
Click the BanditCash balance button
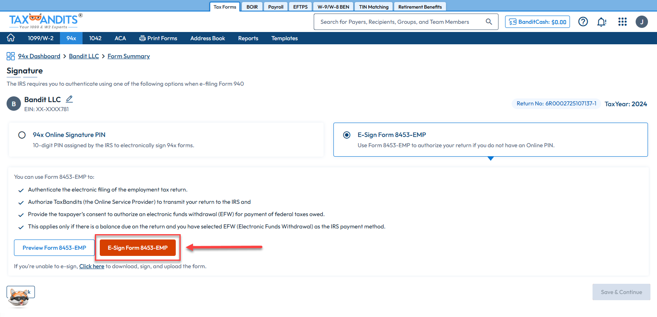537,22
